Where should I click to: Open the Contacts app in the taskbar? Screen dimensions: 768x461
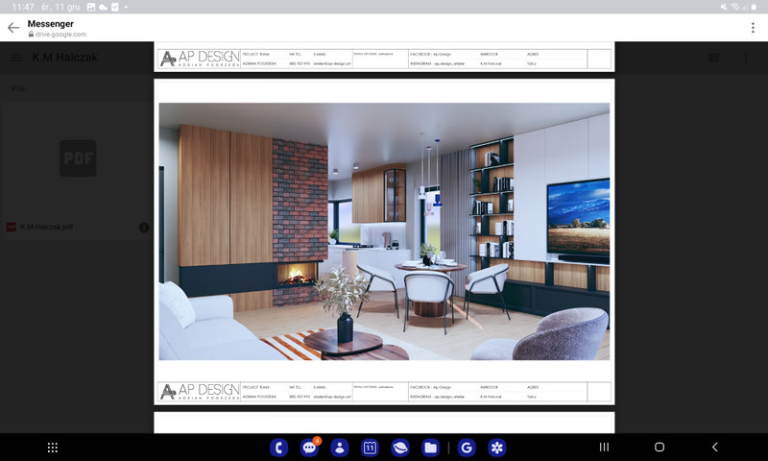coord(340,448)
